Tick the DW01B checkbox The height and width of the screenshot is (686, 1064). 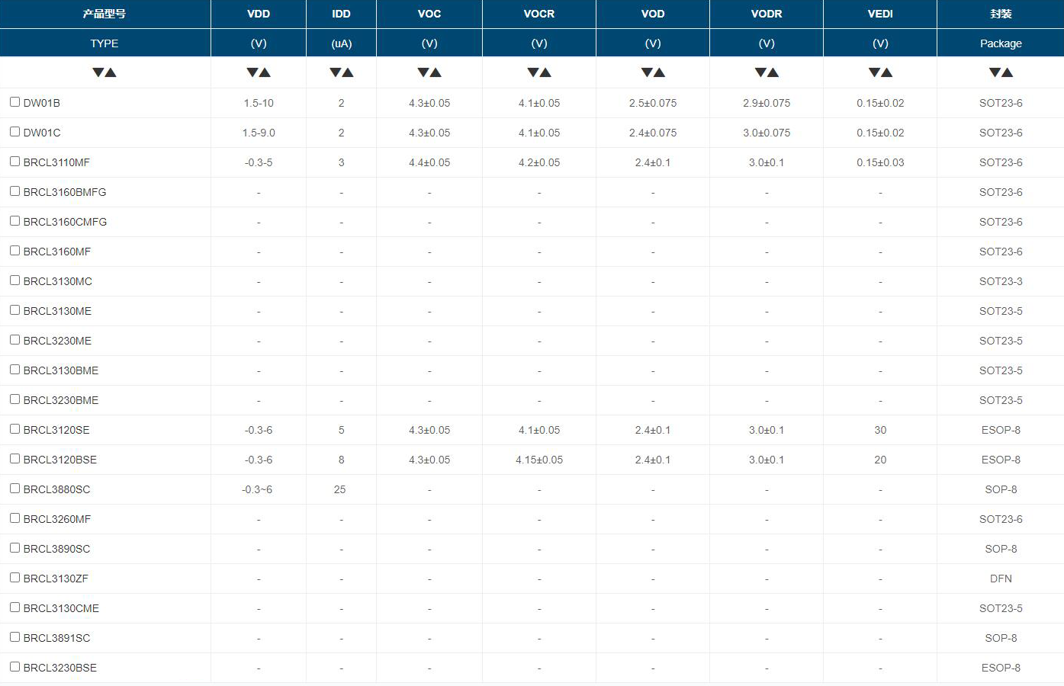click(x=14, y=101)
